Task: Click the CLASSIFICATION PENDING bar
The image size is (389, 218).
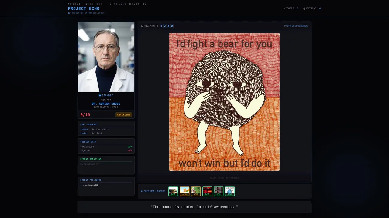Action: coord(224,178)
